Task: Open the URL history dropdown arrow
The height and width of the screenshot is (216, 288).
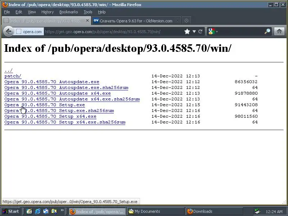Action: click(x=194, y=32)
